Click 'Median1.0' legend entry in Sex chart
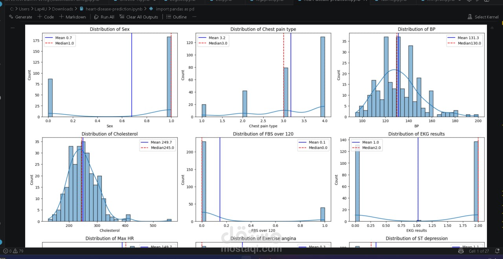The height and width of the screenshot is (259, 503). [64, 43]
